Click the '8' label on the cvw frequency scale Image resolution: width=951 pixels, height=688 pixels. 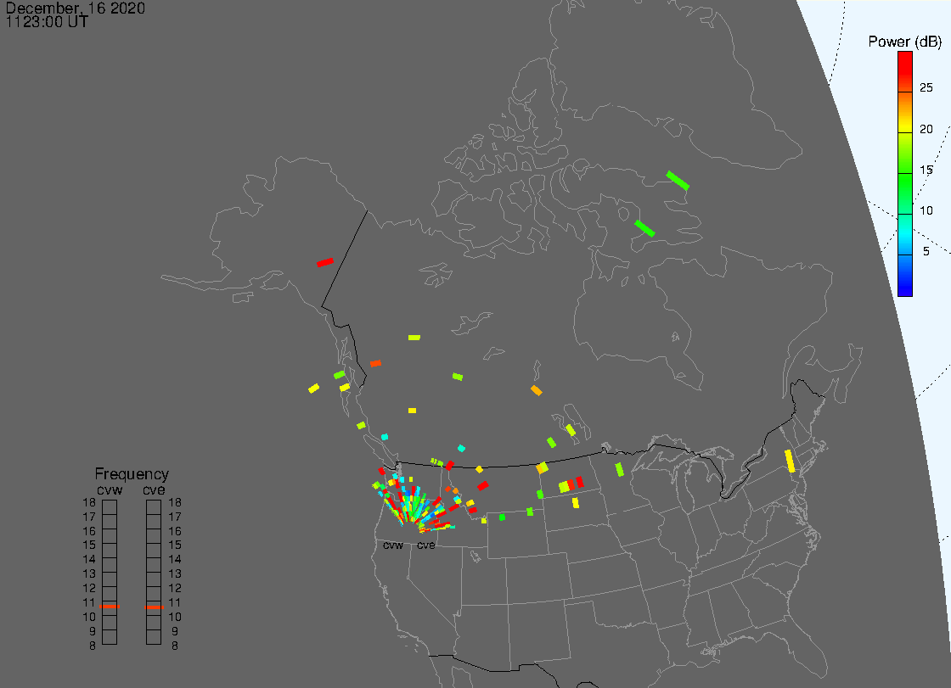click(x=93, y=646)
